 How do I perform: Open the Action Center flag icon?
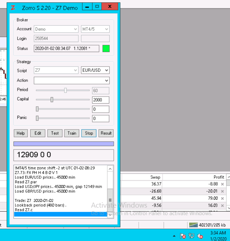pos(183,236)
